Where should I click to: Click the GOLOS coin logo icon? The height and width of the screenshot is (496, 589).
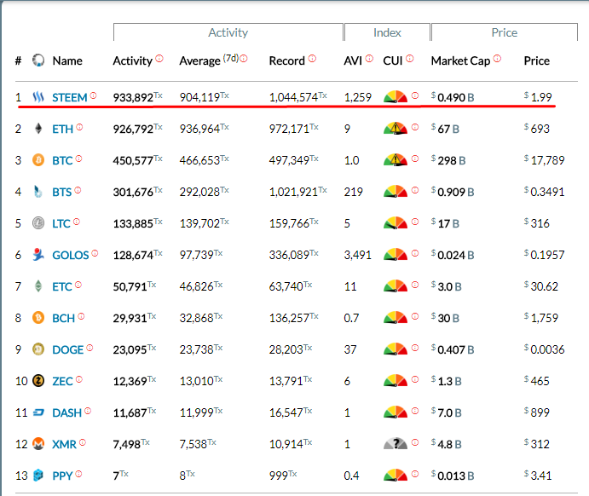coord(38,255)
